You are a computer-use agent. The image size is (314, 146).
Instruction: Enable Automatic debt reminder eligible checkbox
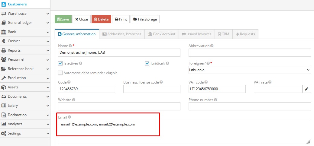point(60,73)
